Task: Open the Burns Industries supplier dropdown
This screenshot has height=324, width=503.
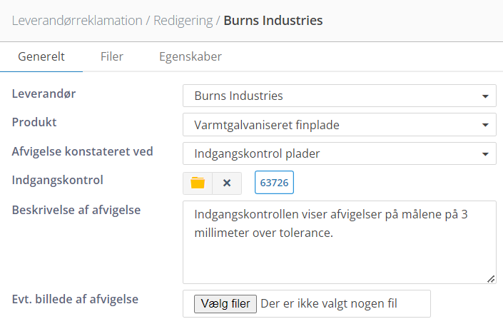Action: 340,96
